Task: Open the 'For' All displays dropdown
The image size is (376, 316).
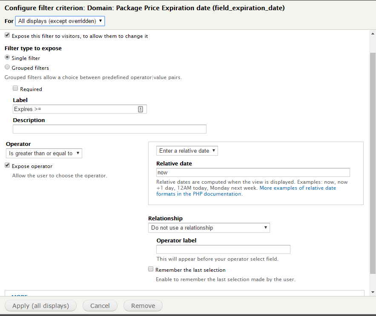Action: [60, 21]
